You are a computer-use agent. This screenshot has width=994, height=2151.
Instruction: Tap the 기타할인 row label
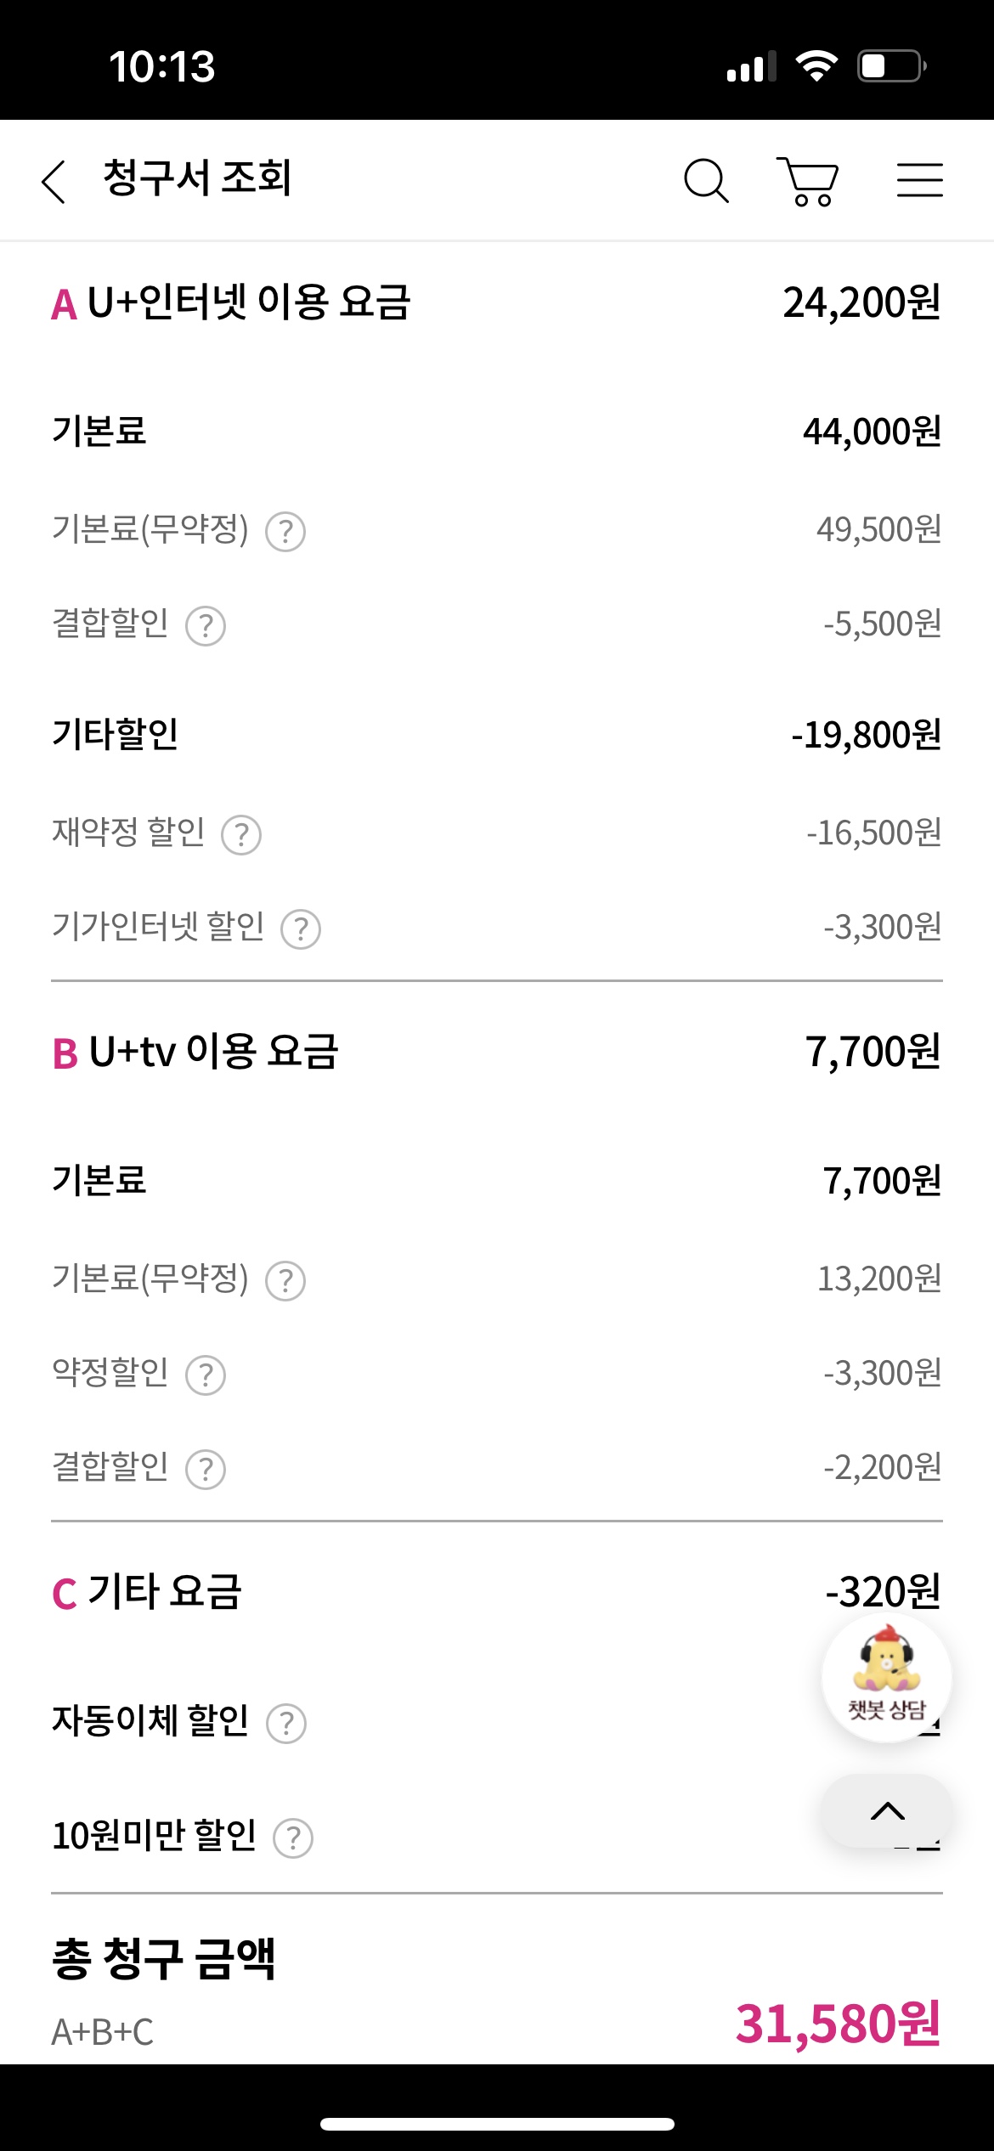[x=116, y=735]
